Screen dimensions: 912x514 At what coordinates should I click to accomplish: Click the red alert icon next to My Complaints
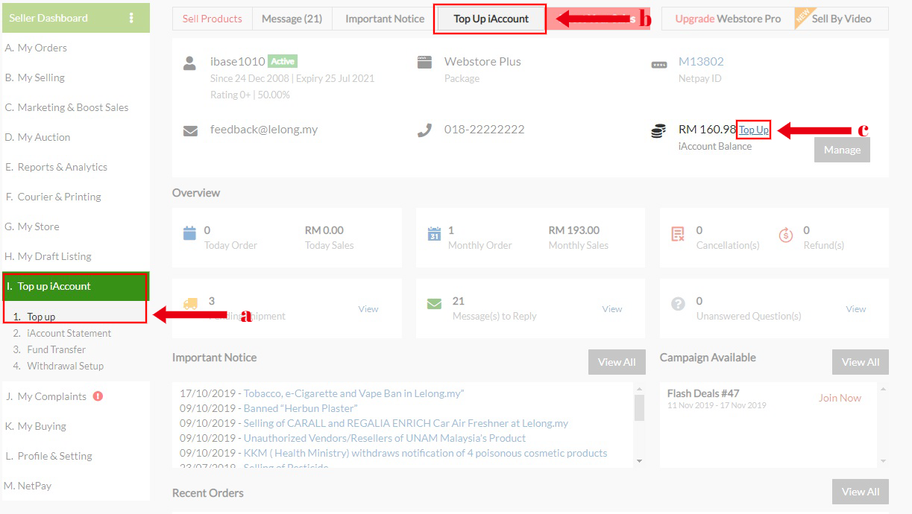coord(98,396)
